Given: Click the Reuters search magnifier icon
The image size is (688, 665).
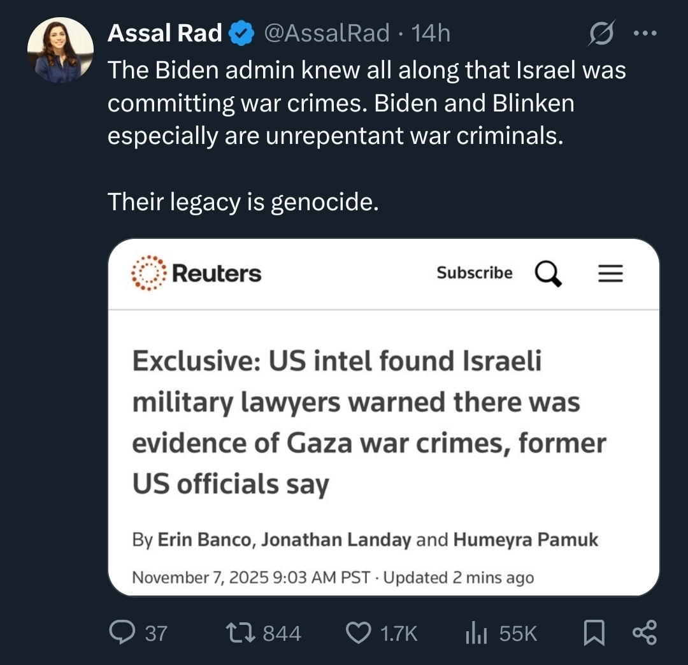Looking at the screenshot, I should pyautogui.click(x=548, y=274).
